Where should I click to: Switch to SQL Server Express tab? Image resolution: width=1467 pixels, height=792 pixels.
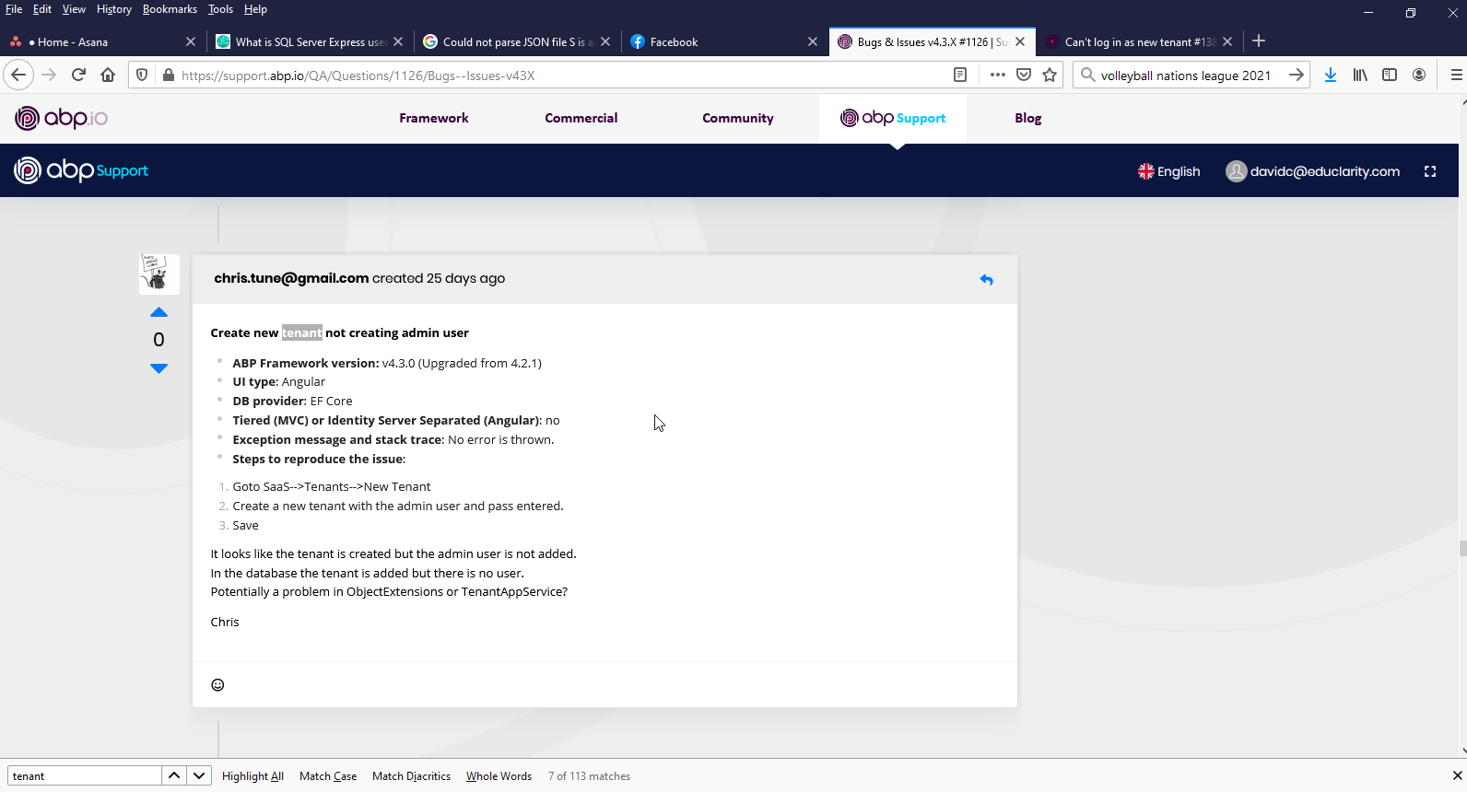point(309,41)
